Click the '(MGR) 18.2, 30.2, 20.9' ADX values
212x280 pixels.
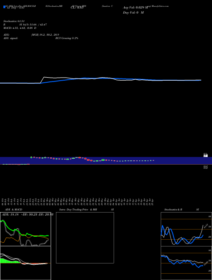coord(45,35)
